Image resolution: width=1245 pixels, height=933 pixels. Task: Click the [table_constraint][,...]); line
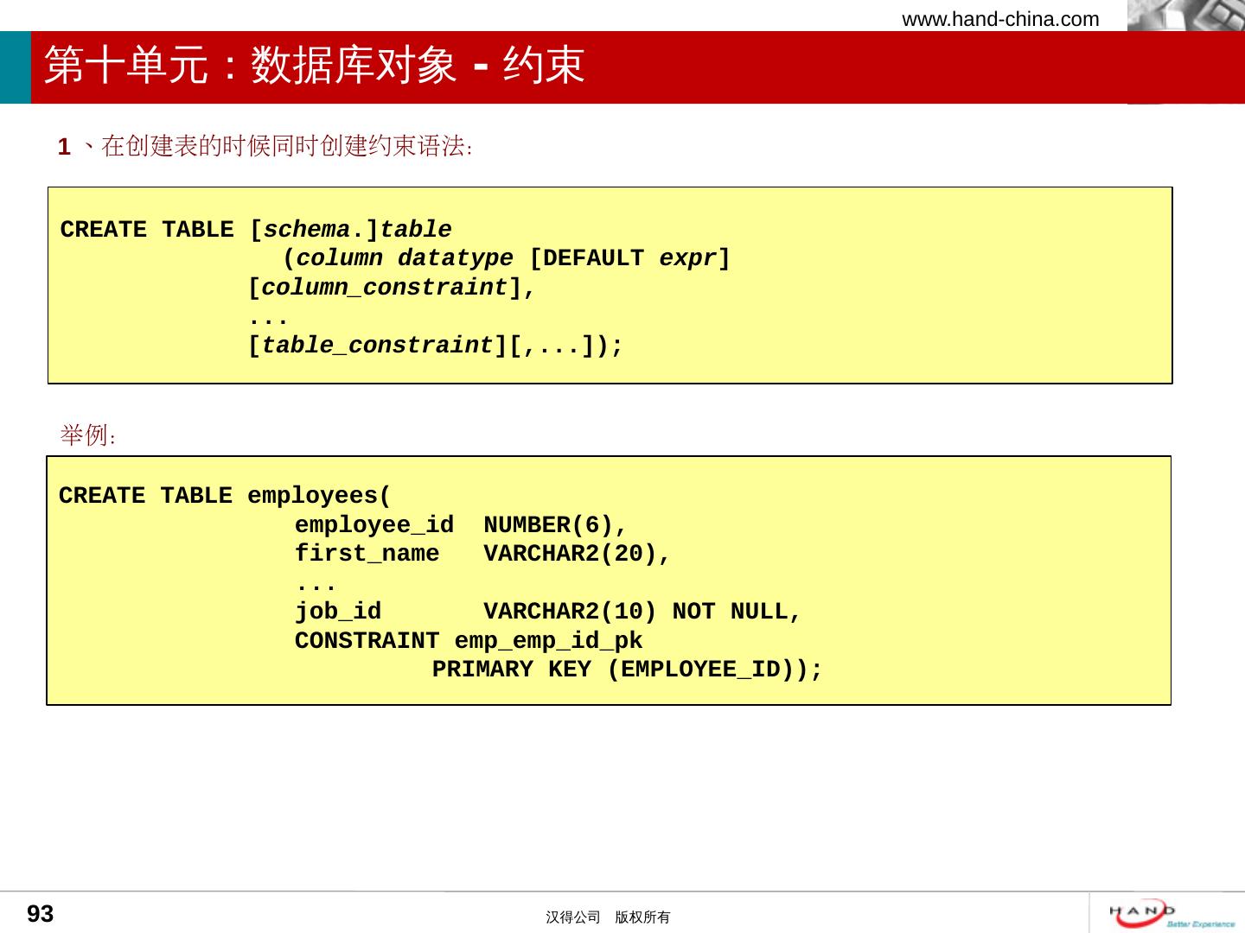pyautogui.click(x=435, y=346)
